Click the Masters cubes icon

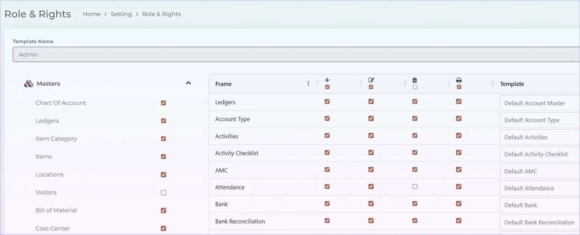point(29,84)
